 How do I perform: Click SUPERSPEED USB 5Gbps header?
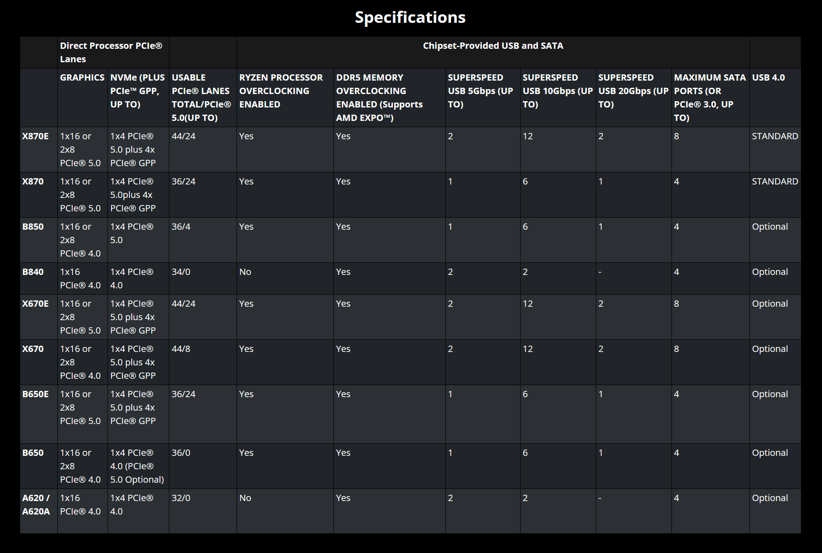(482, 98)
